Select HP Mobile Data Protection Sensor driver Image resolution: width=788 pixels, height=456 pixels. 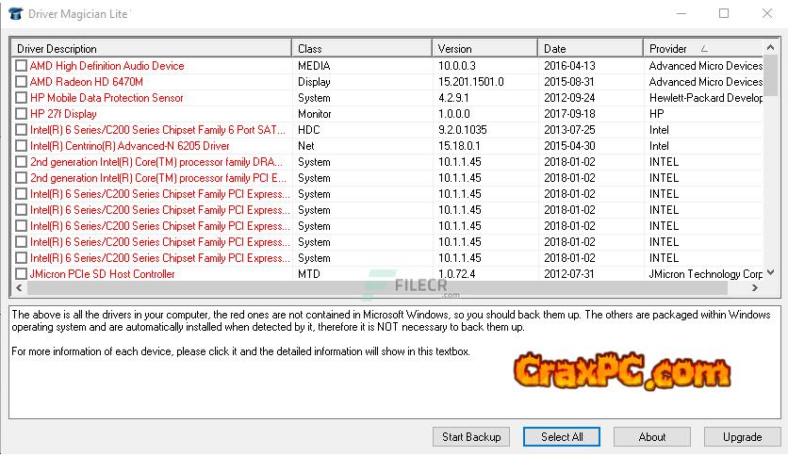(107, 98)
